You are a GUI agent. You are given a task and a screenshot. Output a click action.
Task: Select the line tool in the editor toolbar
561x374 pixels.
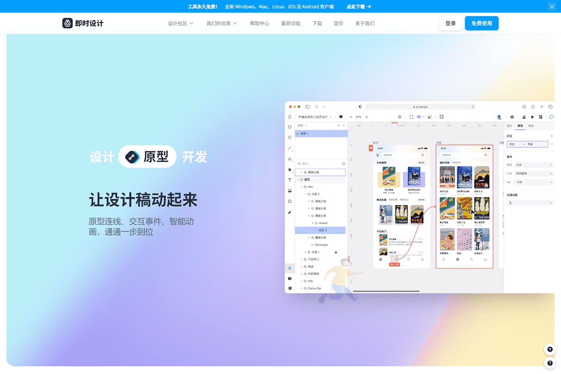(x=290, y=148)
